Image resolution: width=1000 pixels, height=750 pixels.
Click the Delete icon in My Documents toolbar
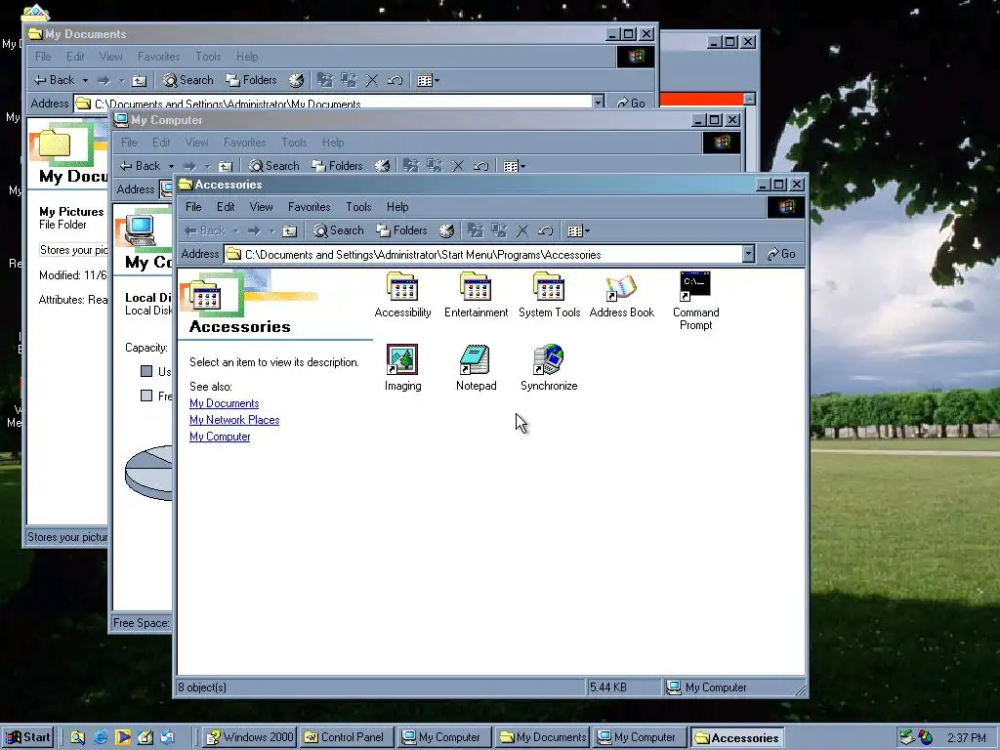coord(372,80)
